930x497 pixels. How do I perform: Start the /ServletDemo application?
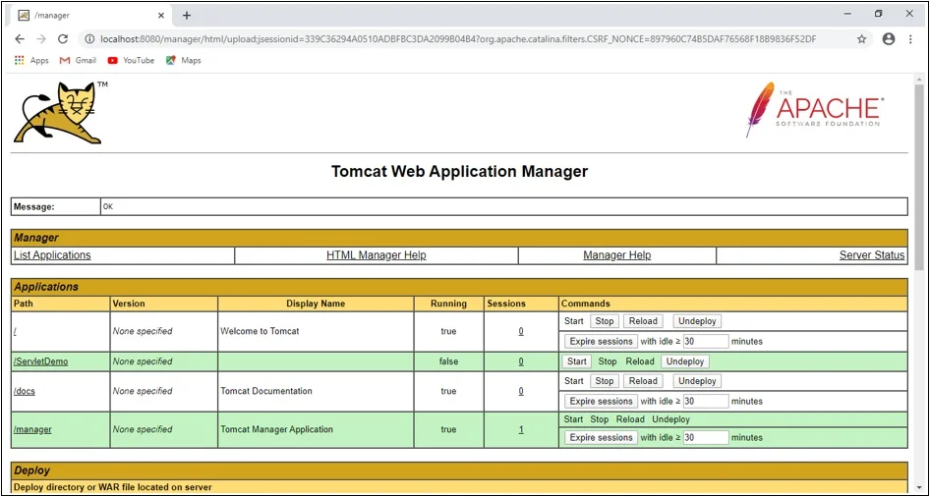coord(577,361)
